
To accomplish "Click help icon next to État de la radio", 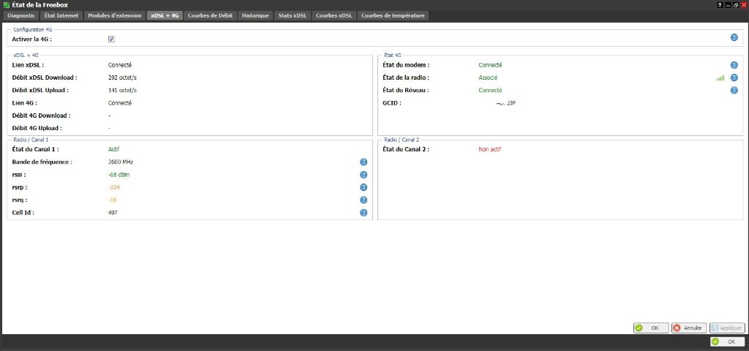I will point(734,78).
